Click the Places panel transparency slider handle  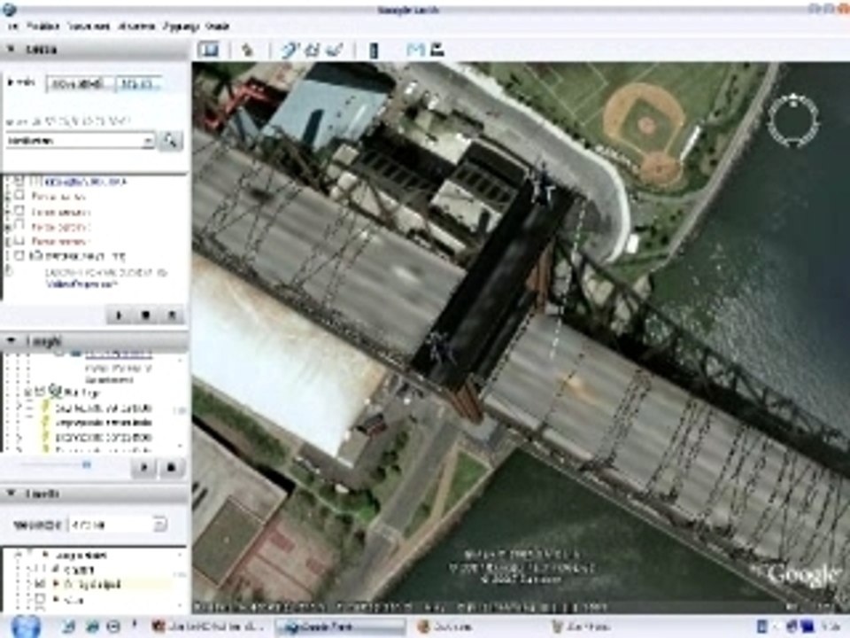click(x=86, y=464)
